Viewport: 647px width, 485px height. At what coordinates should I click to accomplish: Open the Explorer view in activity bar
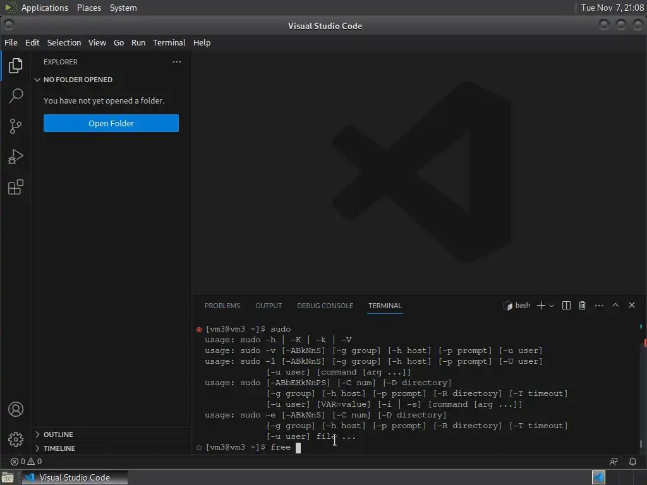pyautogui.click(x=15, y=66)
